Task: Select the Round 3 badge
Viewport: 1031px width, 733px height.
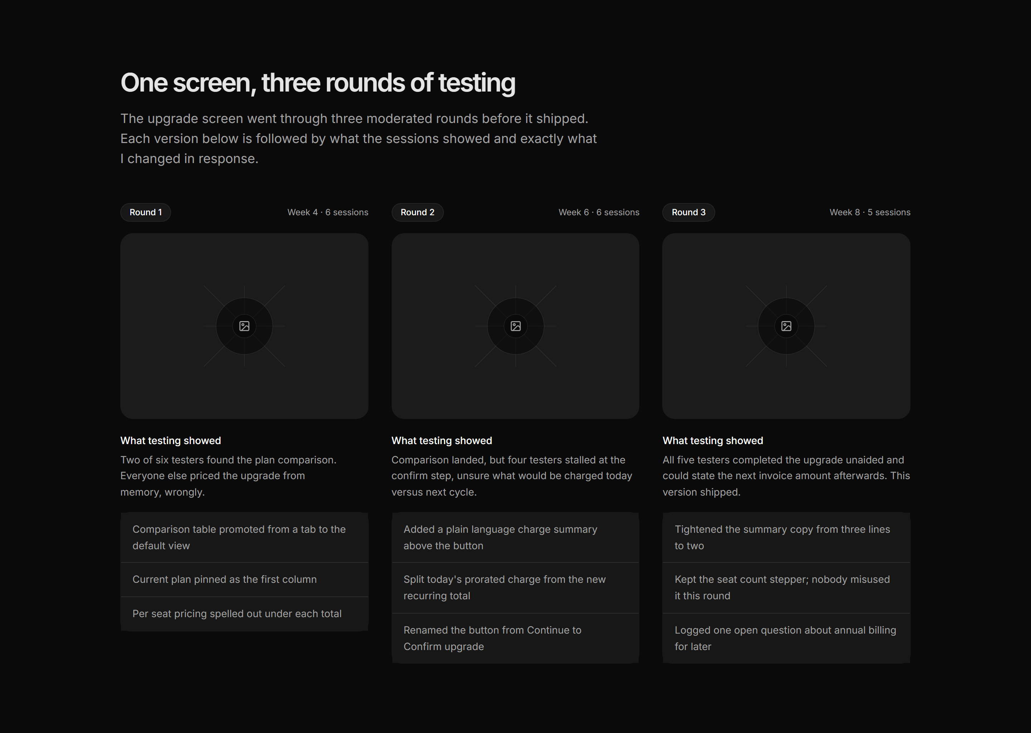Action: pyautogui.click(x=688, y=212)
